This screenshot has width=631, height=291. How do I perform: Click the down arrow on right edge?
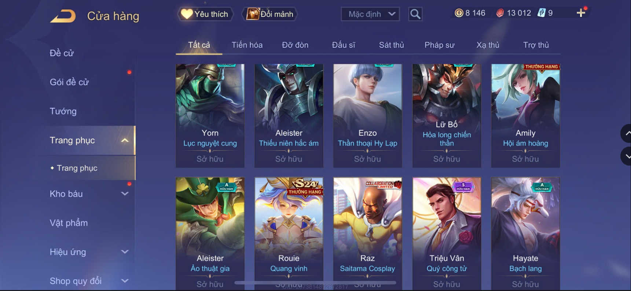click(x=626, y=156)
